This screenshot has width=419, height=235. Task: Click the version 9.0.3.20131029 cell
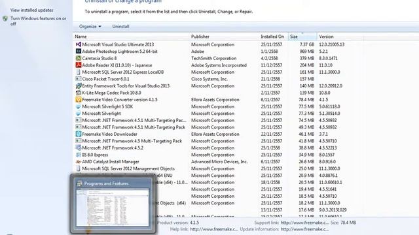[x=333, y=210]
